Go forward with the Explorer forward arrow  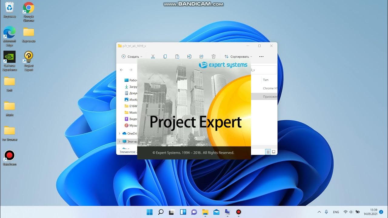pyautogui.click(x=131, y=70)
